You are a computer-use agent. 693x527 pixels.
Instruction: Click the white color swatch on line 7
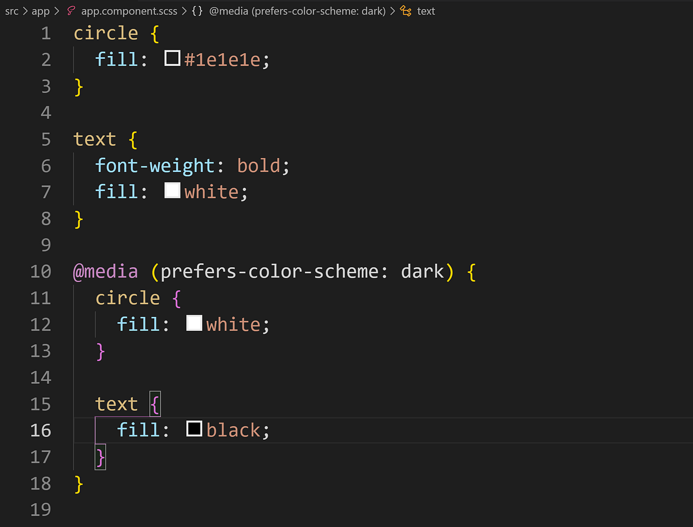tap(172, 190)
